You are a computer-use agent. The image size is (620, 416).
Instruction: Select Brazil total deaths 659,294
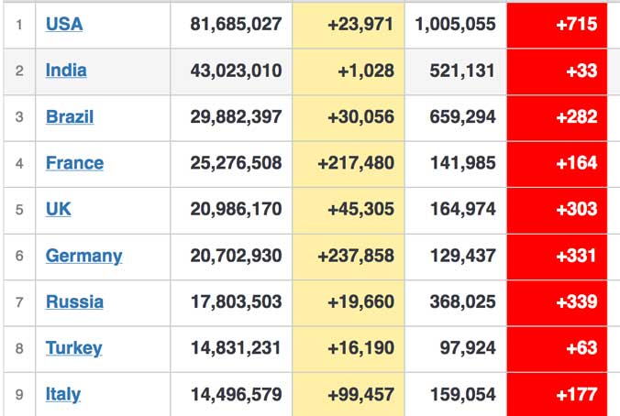(462, 117)
